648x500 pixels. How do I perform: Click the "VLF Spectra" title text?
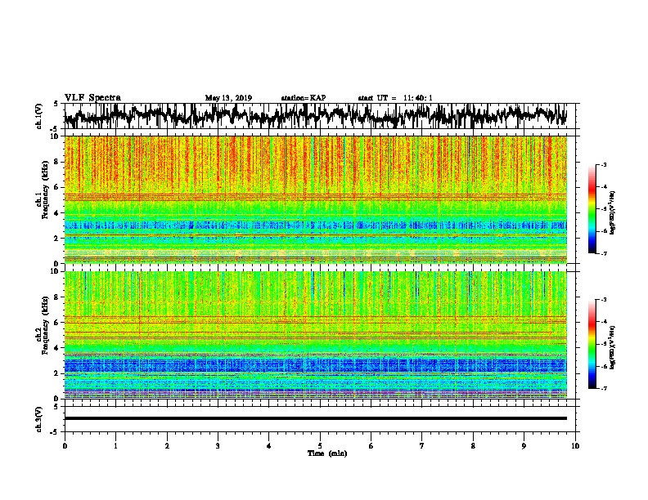click(92, 98)
